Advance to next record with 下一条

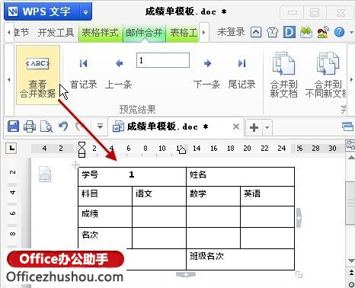pyautogui.click(x=206, y=74)
